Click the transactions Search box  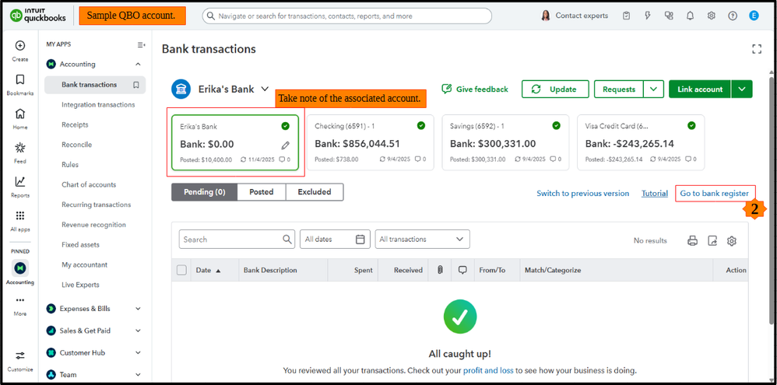237,240
